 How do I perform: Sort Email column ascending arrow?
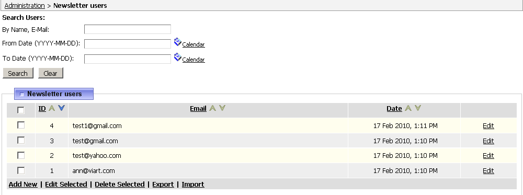[x=212, y=108]
